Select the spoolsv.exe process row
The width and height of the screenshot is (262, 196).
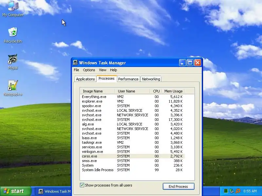(x=132, y=106)
